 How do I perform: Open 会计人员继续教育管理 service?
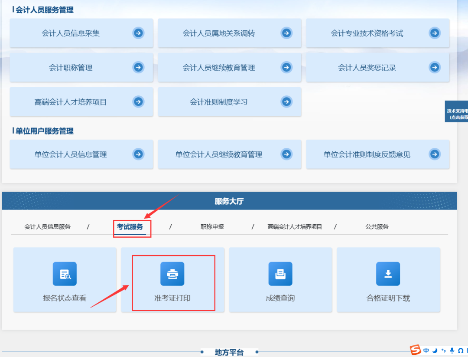pos(230,68)
